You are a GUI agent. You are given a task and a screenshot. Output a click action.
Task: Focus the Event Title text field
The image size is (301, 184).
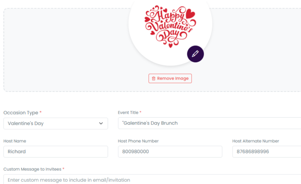tap(209, 123)
